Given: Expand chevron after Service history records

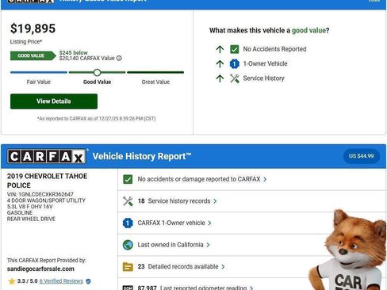Looking at the screenshot, I should pyautogui.click(x=215, y=201).
